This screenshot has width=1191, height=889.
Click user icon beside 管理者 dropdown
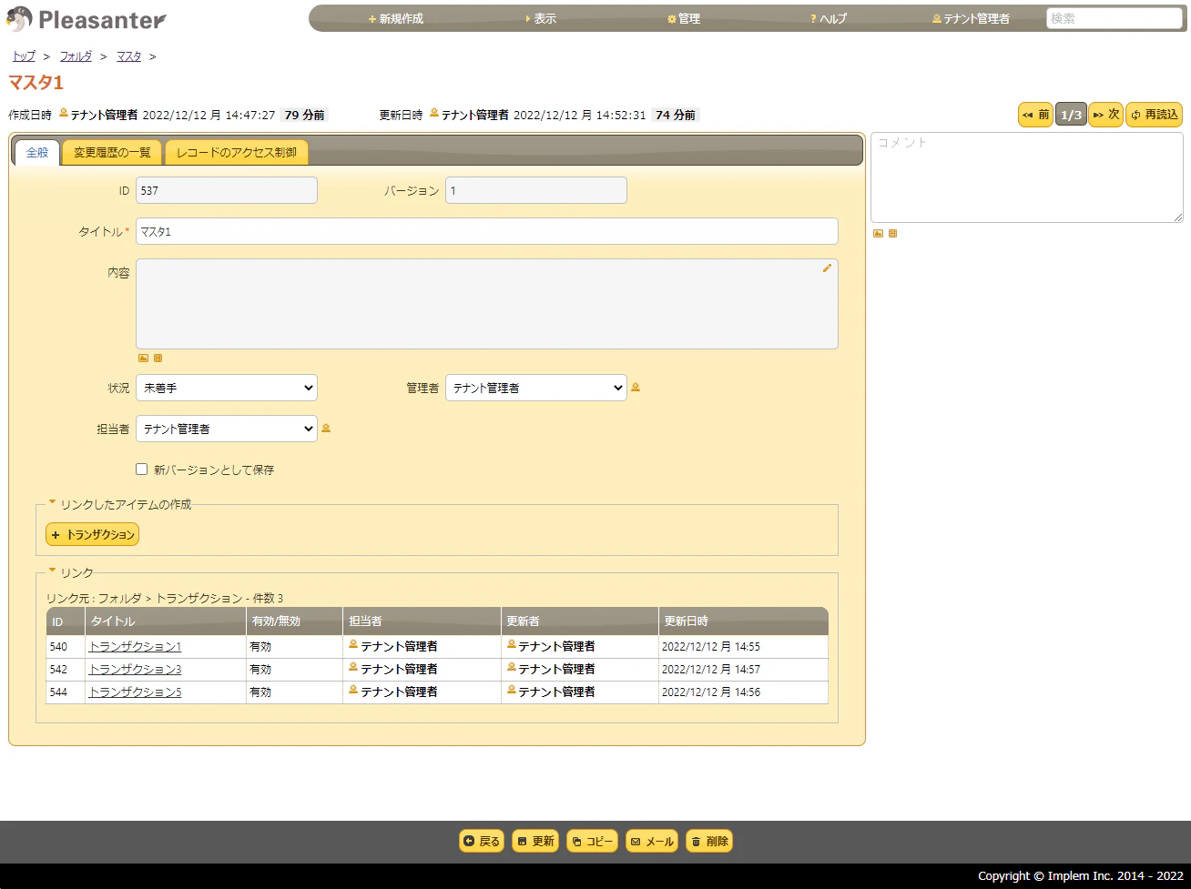(636, 388)
